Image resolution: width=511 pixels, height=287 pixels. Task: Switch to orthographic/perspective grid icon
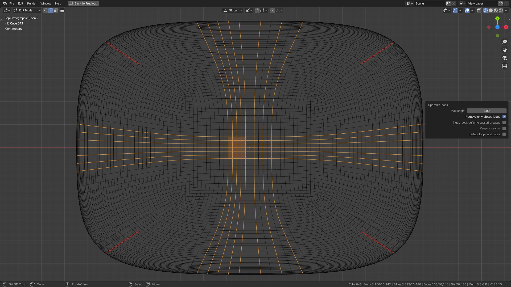[x=504, y=66]
